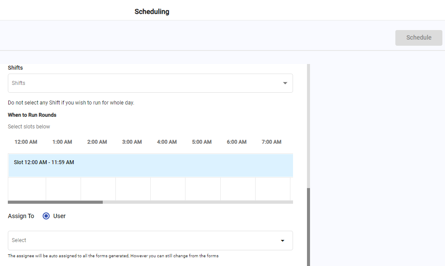Open the Shifts dropdown field
Image resolution: width=445 pixels, height=266 pixels.
point(144,83)
